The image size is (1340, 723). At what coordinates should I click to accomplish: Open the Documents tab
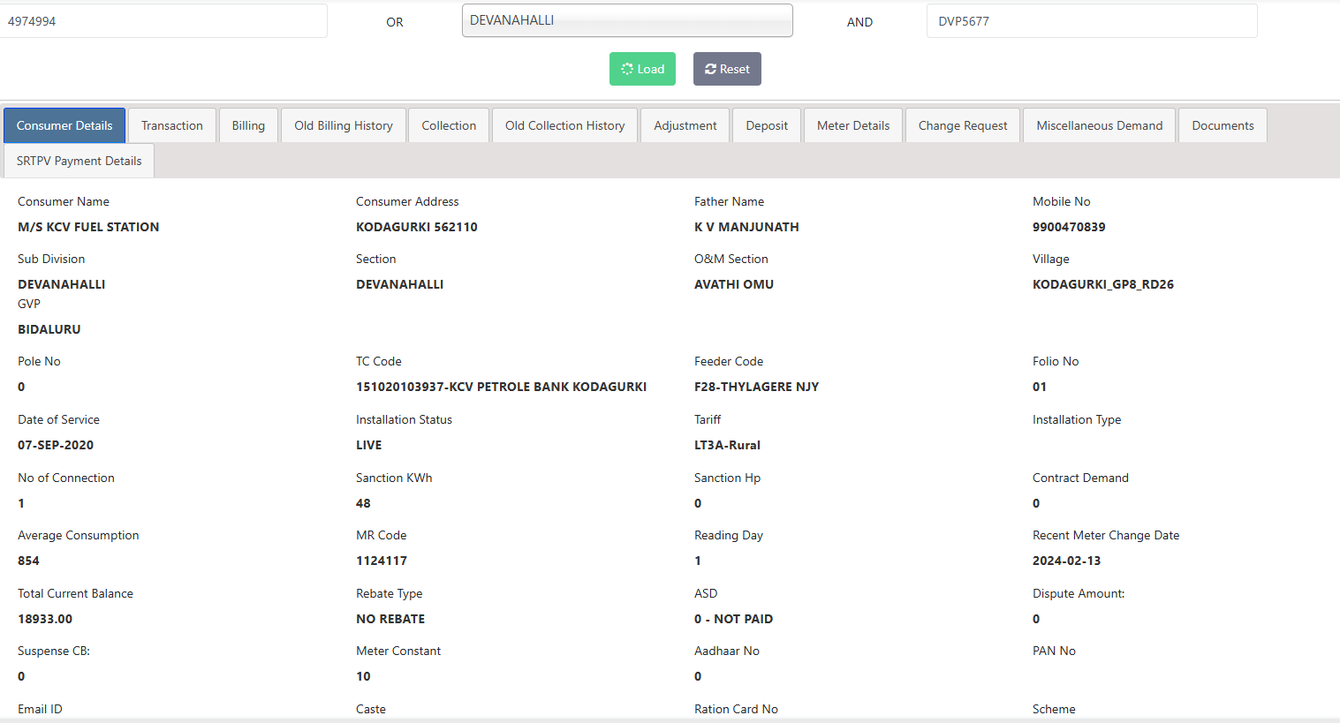pos(1223,125)
